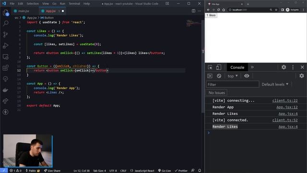Open the Thunder Client lightning icon
This screenshot has height=173, width=307.
6,112
